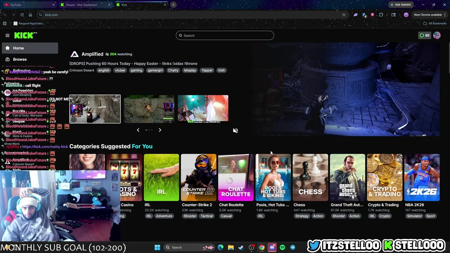Select the Chatty tag
Screen dimensions: 450x253
pos(173,70)
